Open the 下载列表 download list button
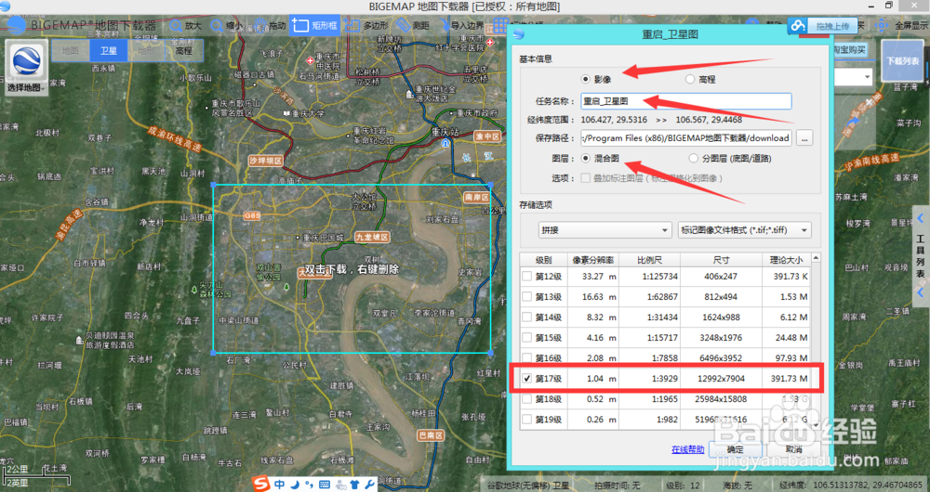930x492 pixels. tap(903, 61)
